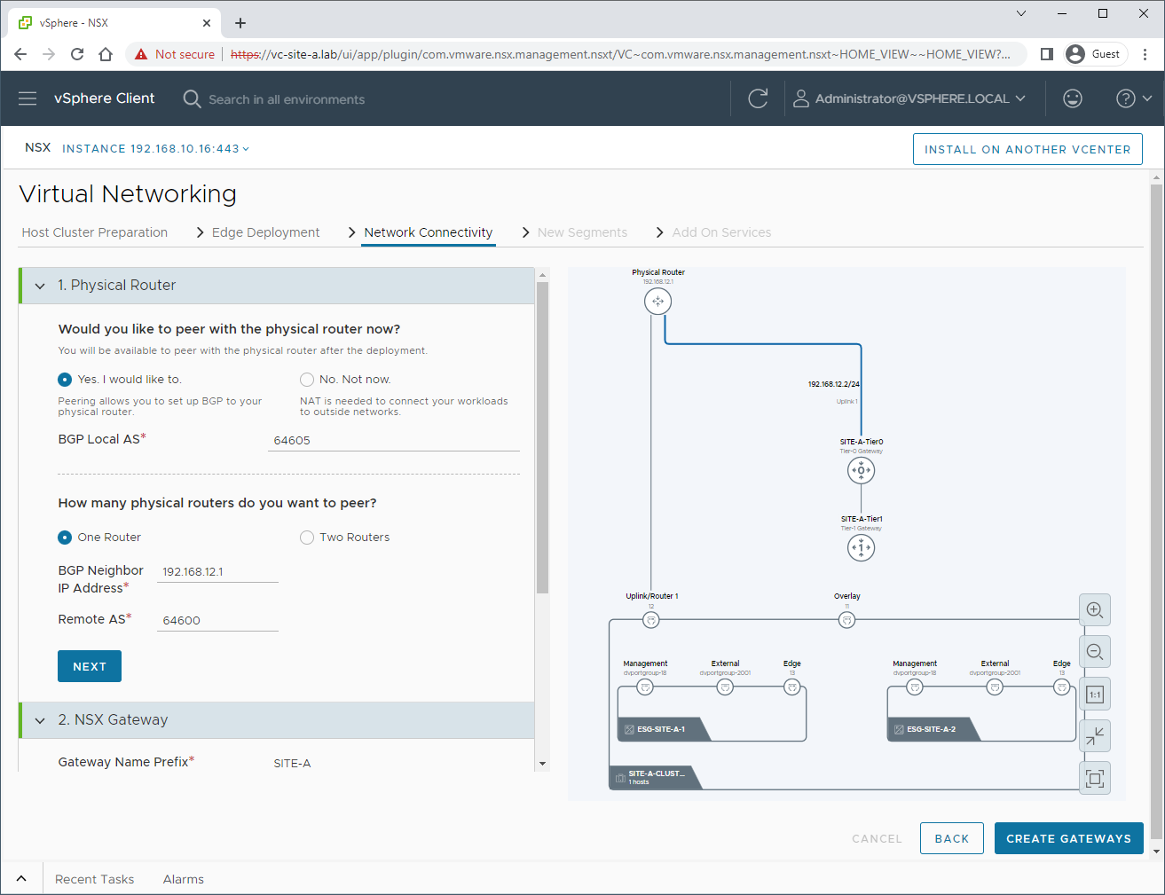Close the vSphere - NSX browser tab
Image resolution: width=1165 pixels, height=895 pixels.
[207, 23]
